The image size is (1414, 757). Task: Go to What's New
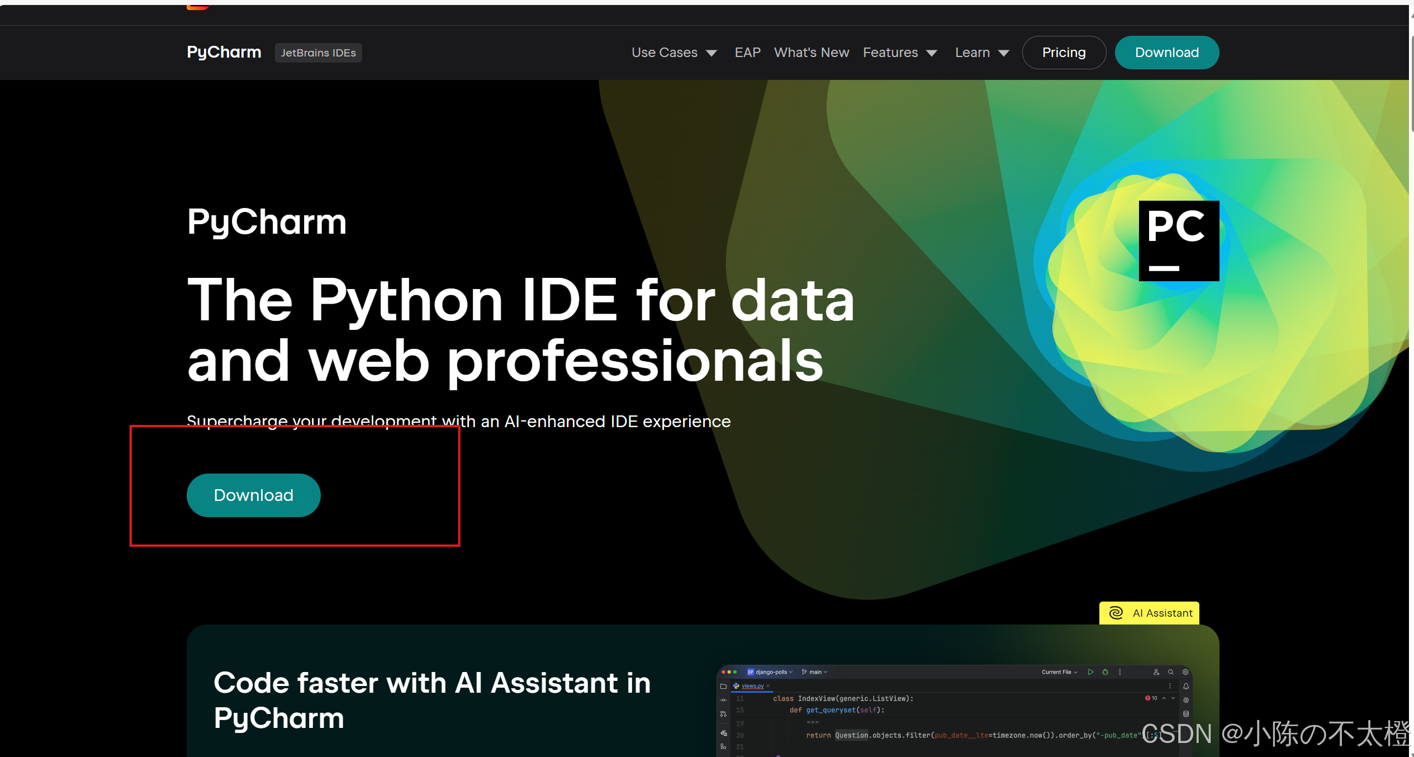click(x=812, y=53)
